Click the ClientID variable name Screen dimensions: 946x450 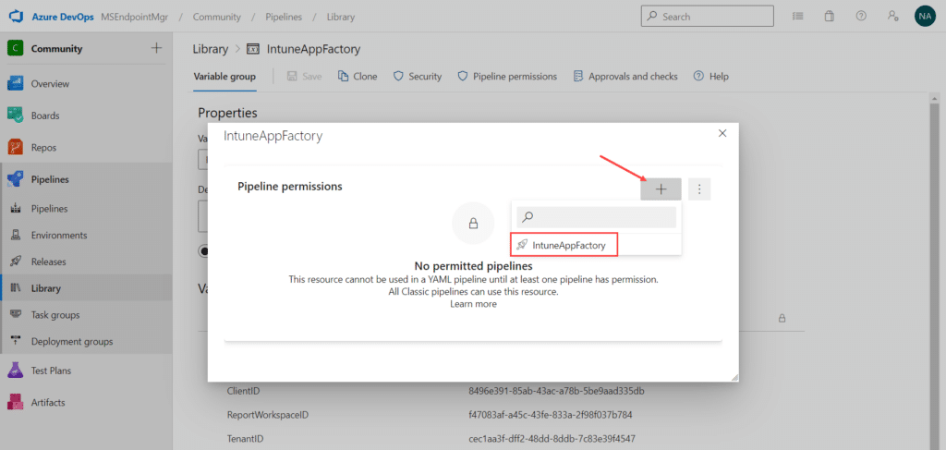click(243, 391)
